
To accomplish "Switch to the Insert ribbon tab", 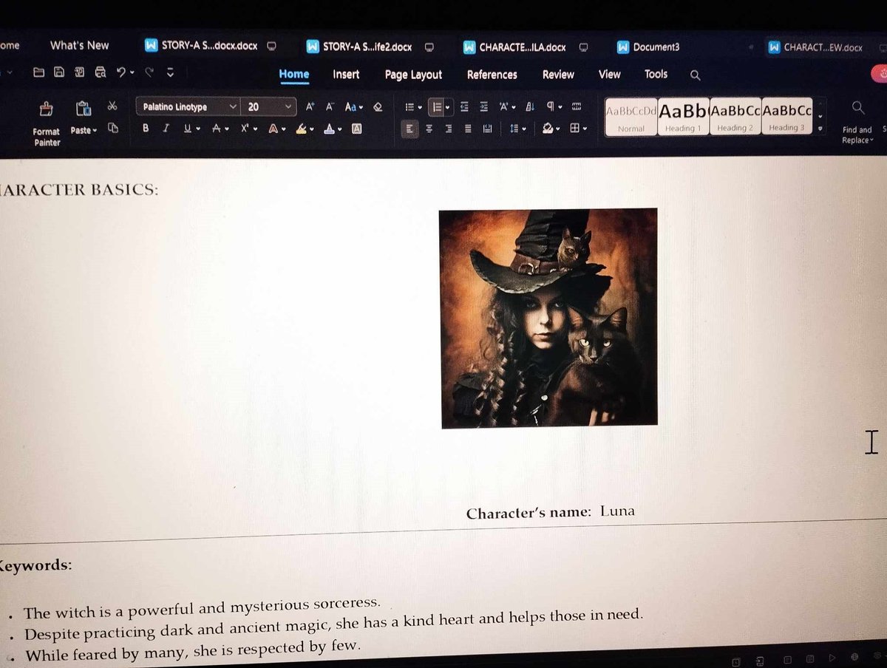I will click(346, 75).
